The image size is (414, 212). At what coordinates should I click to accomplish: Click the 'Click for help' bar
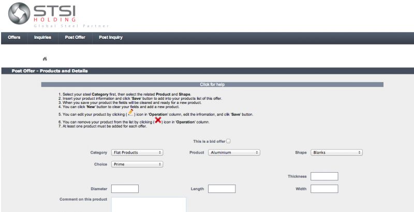pos(212,84)
